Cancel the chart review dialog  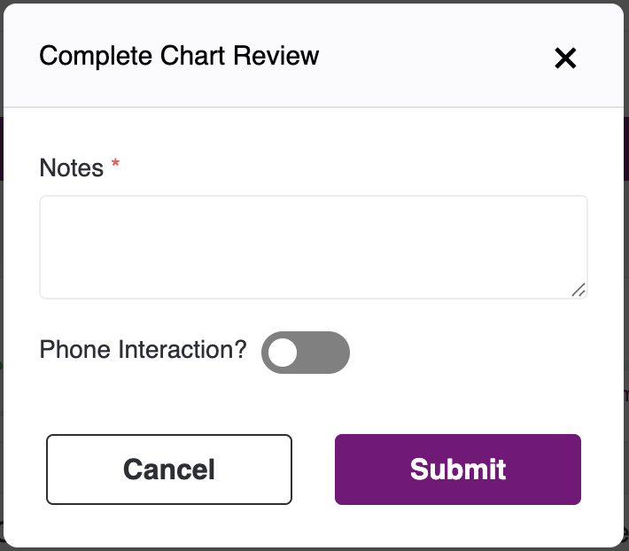[x=169, y=470]
